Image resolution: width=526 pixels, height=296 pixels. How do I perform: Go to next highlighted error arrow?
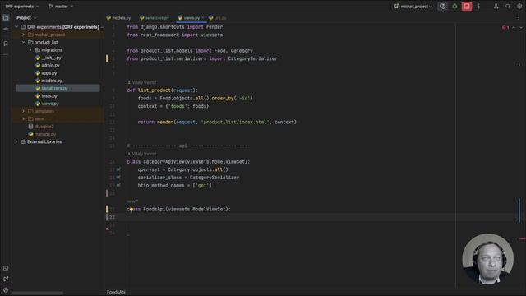pos(521,27)
